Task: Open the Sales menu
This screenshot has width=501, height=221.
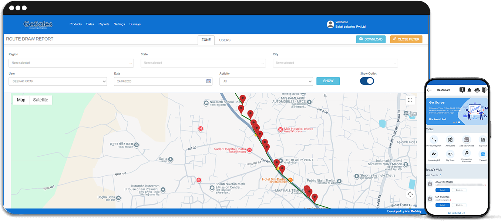Action: (90, 24)
